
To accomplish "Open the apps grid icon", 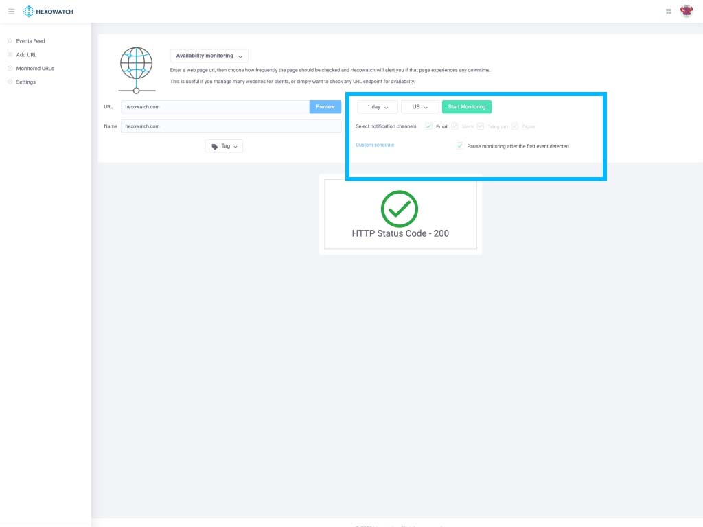I will point(669,12).
